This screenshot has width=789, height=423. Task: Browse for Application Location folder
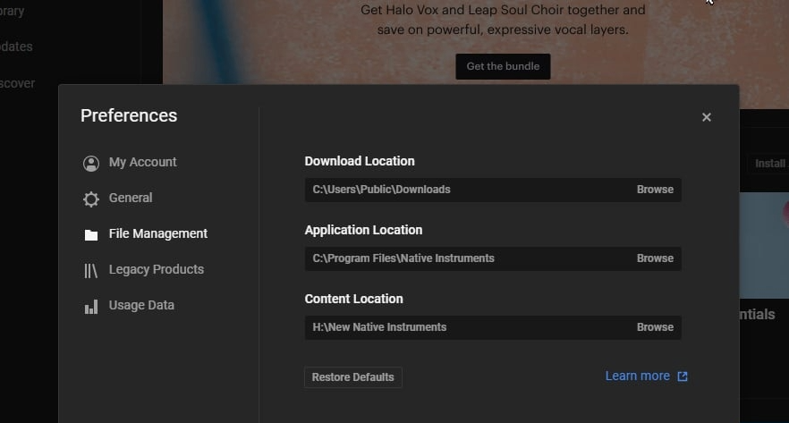click(x=655, y=258)
